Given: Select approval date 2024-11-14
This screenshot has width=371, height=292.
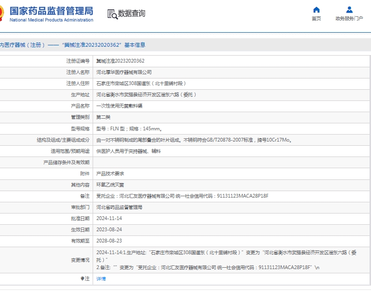Looking at the screenshot, I should tap(109, 218).
